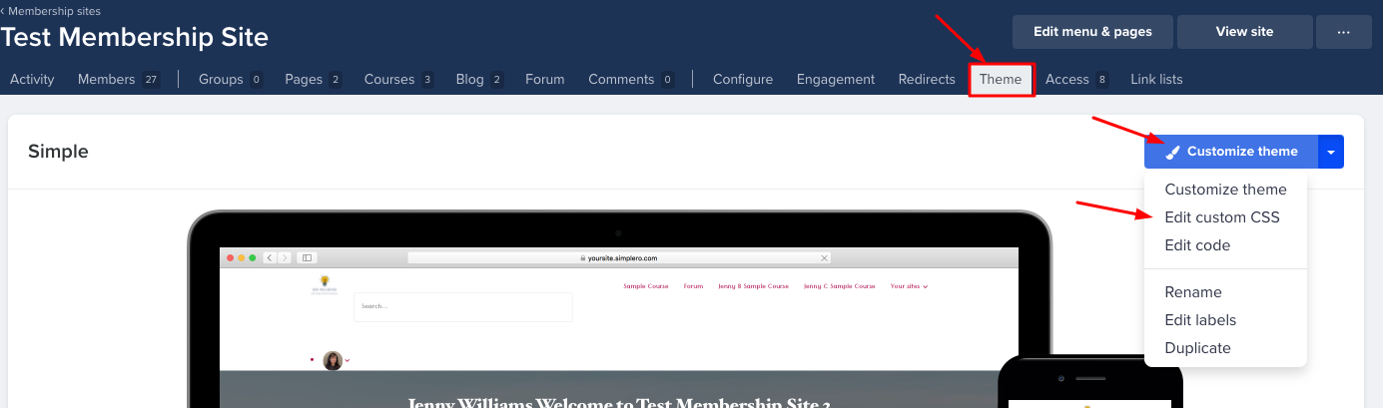Screen dimensions: 1383x408
Task: Click the yoursite.simplero.com address bar
Action: (619, 257)
